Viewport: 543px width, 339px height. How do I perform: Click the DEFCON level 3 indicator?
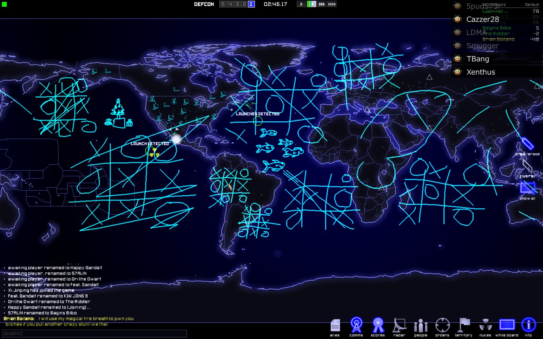coord(237,4)
